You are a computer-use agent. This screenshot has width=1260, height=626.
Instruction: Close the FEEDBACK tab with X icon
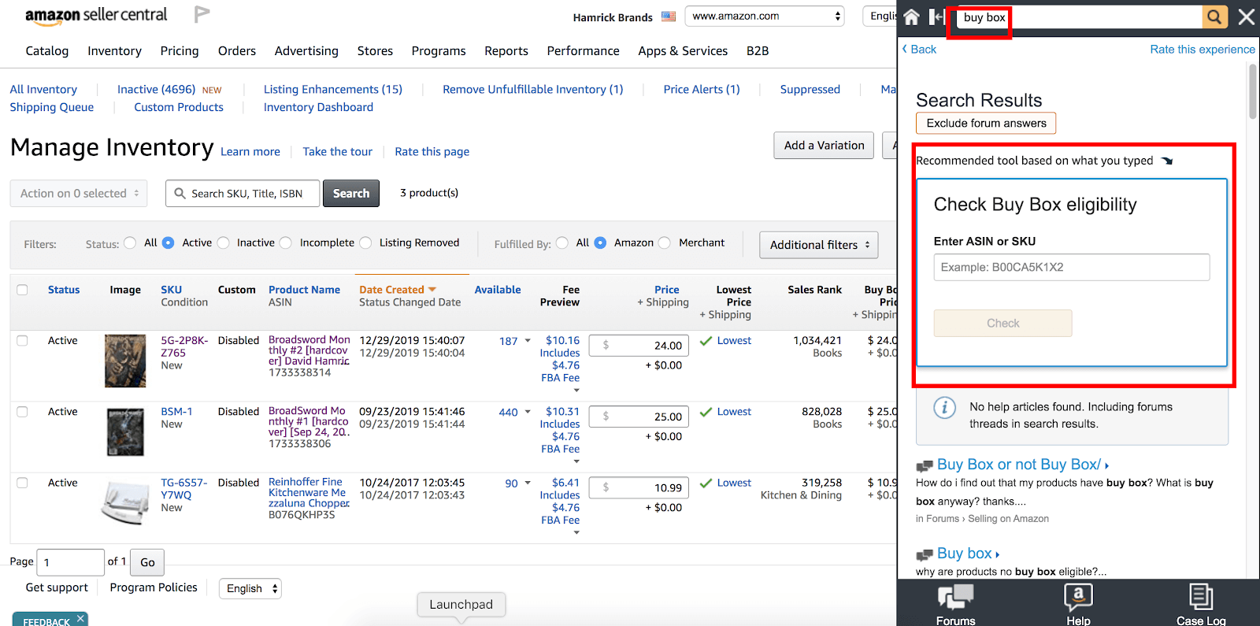point(80,618)
